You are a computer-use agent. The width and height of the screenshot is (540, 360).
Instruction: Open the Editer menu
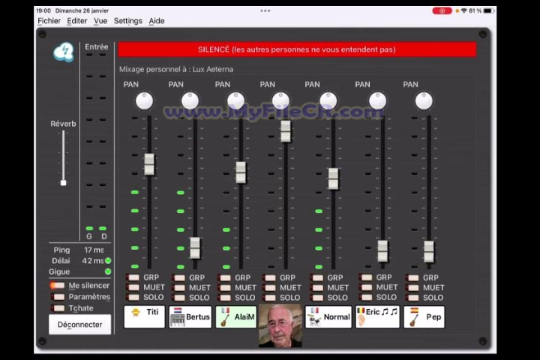[x=76, y=21]
